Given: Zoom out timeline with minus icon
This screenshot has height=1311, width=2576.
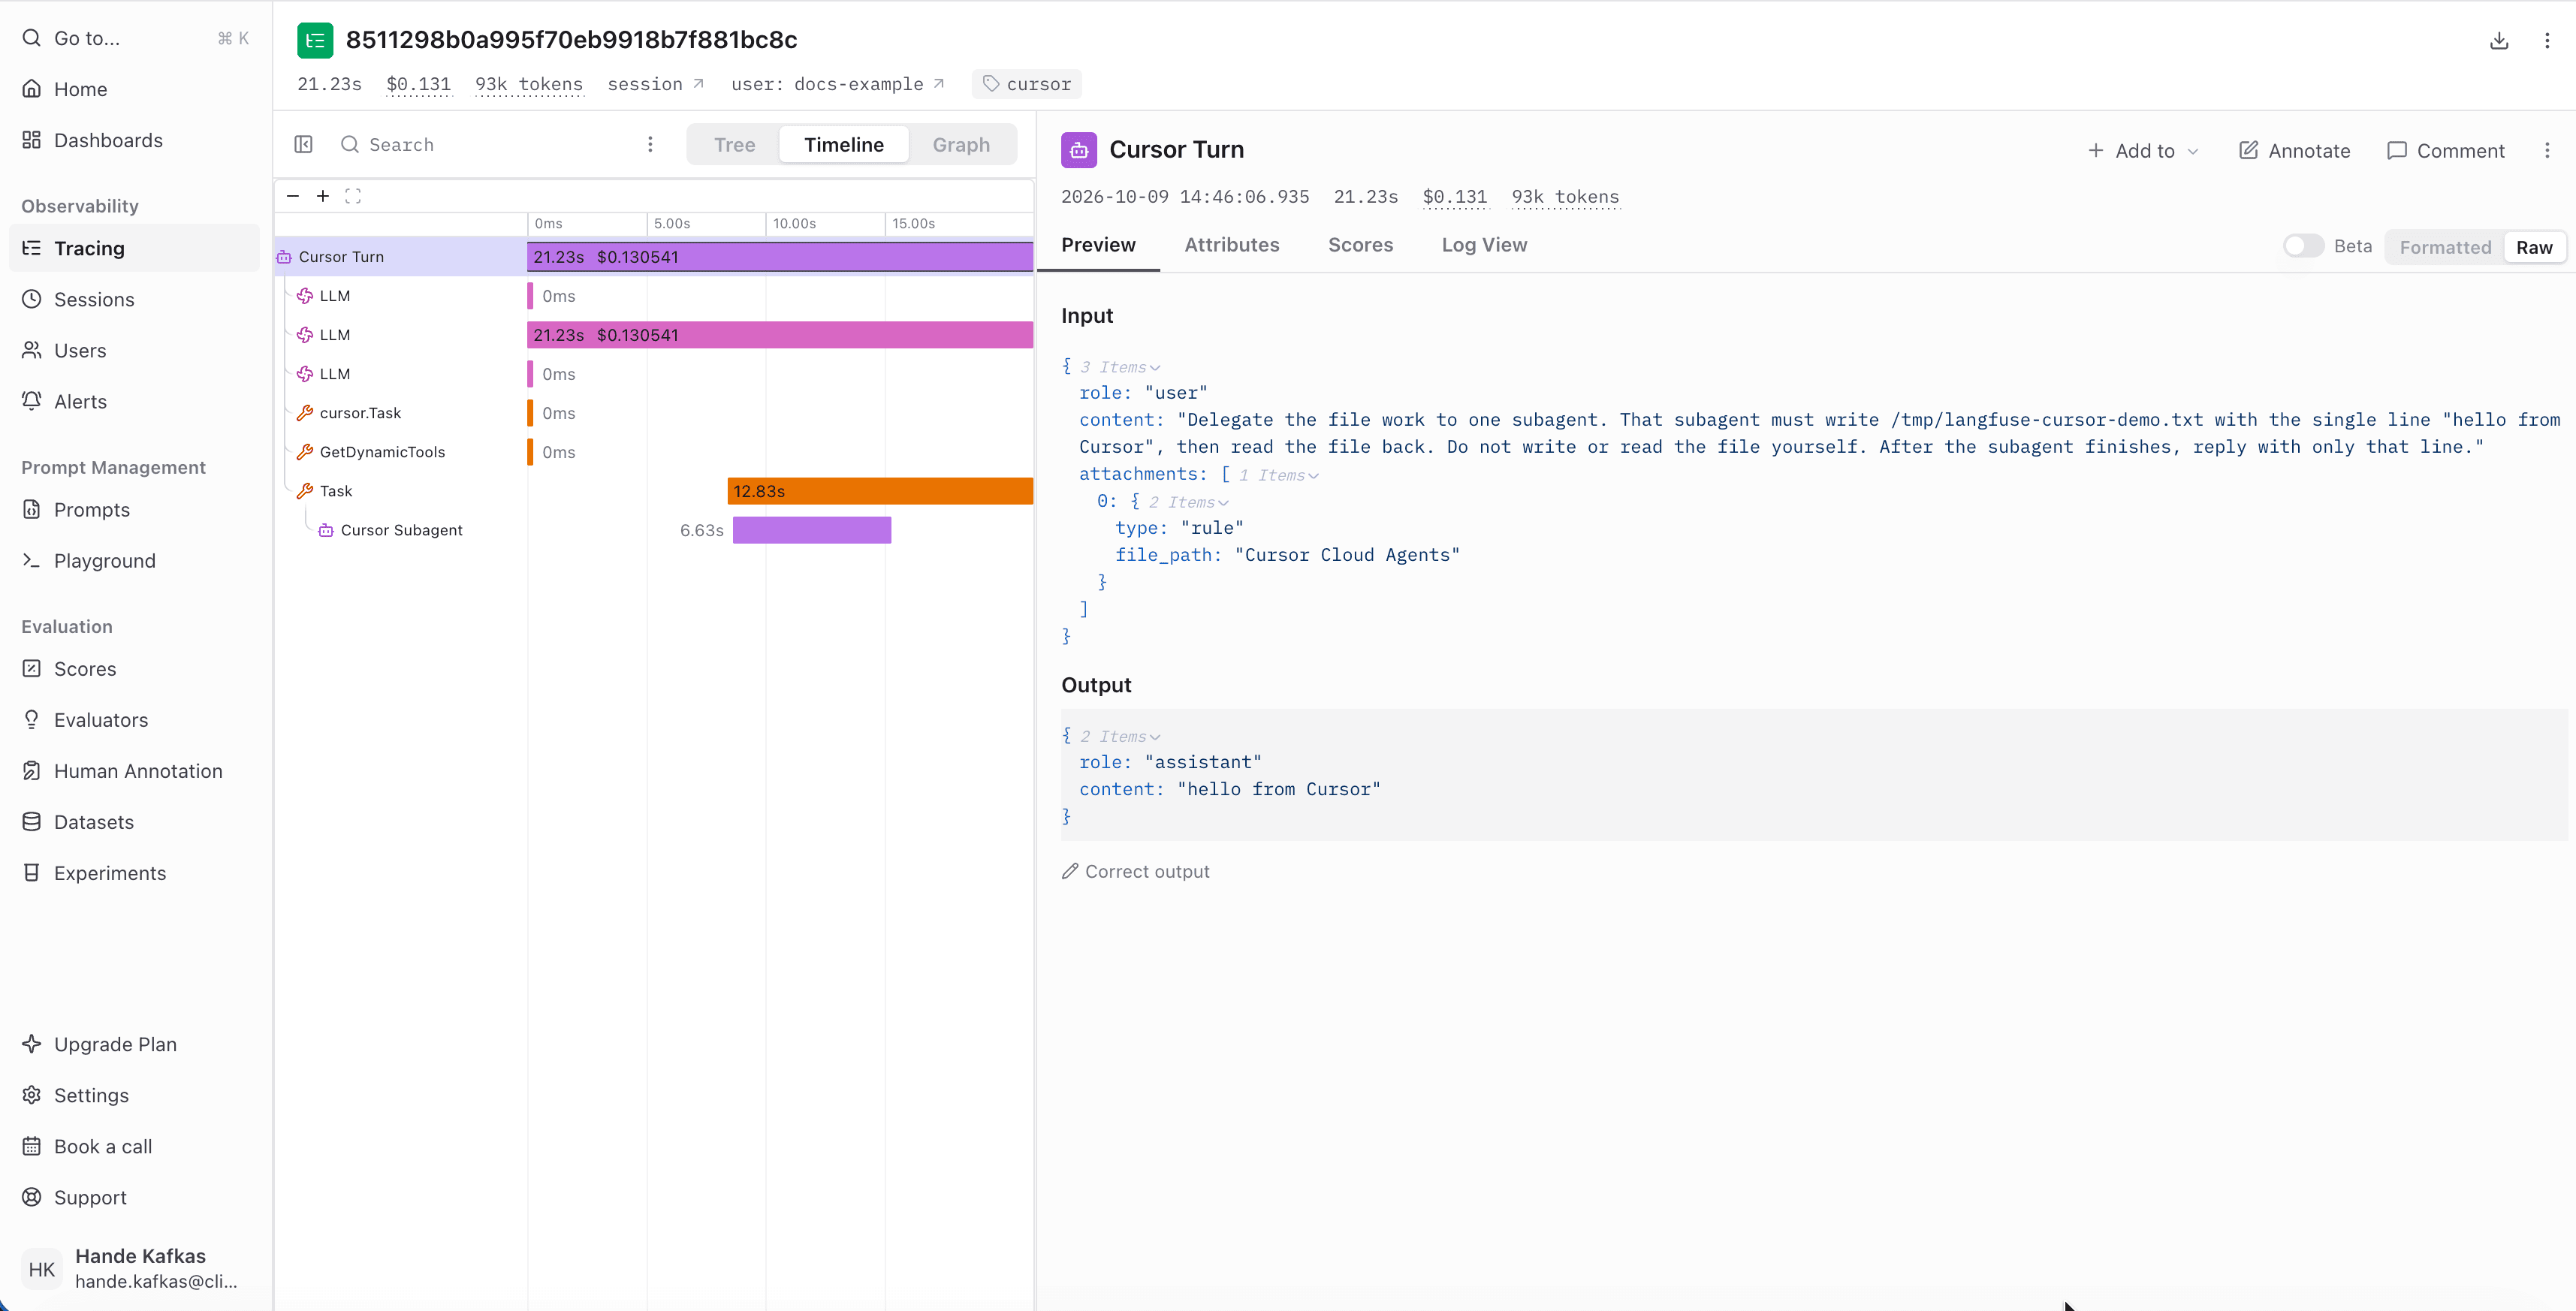Looking at the screenshot, I should pos(293,196).
